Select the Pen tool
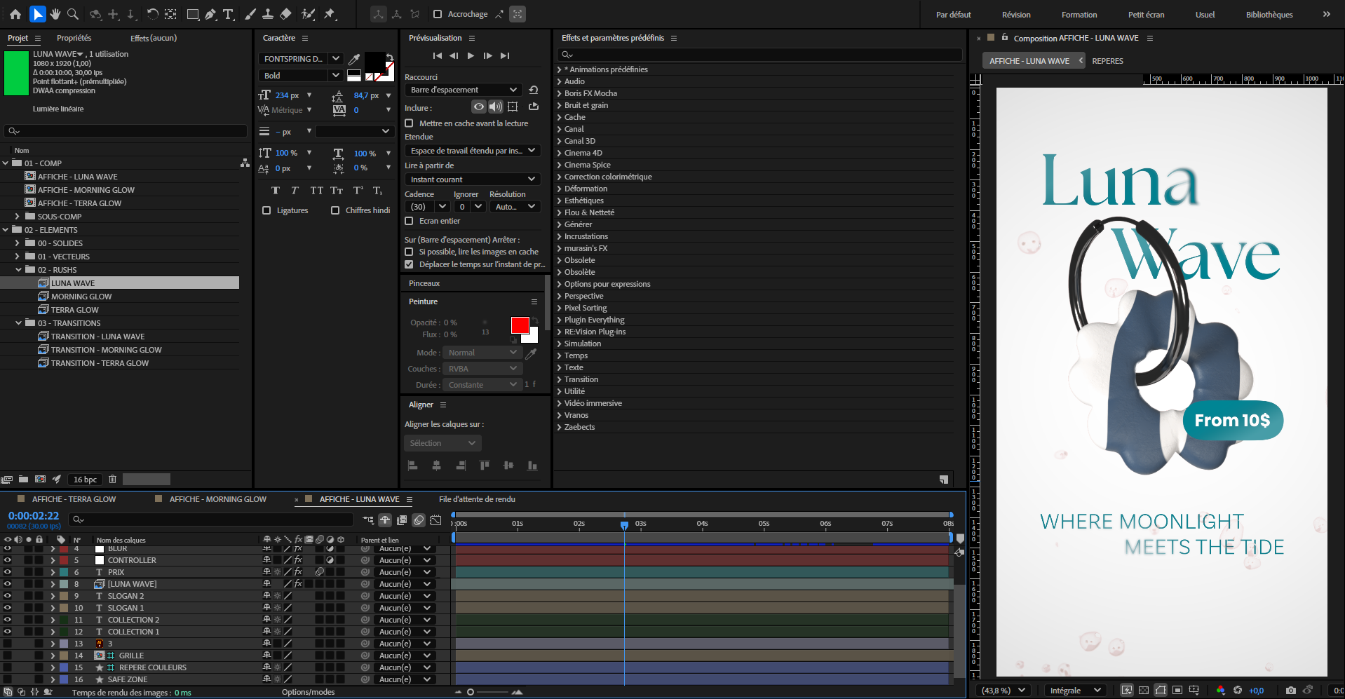 click(210, 14)
